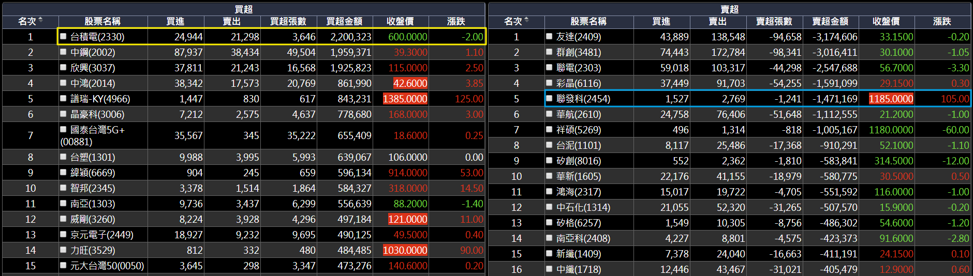Click the highlighted closing price 1185.0000
Viewport: 973px width, 276px height.
pyautogui.click(x=891, y=99)
